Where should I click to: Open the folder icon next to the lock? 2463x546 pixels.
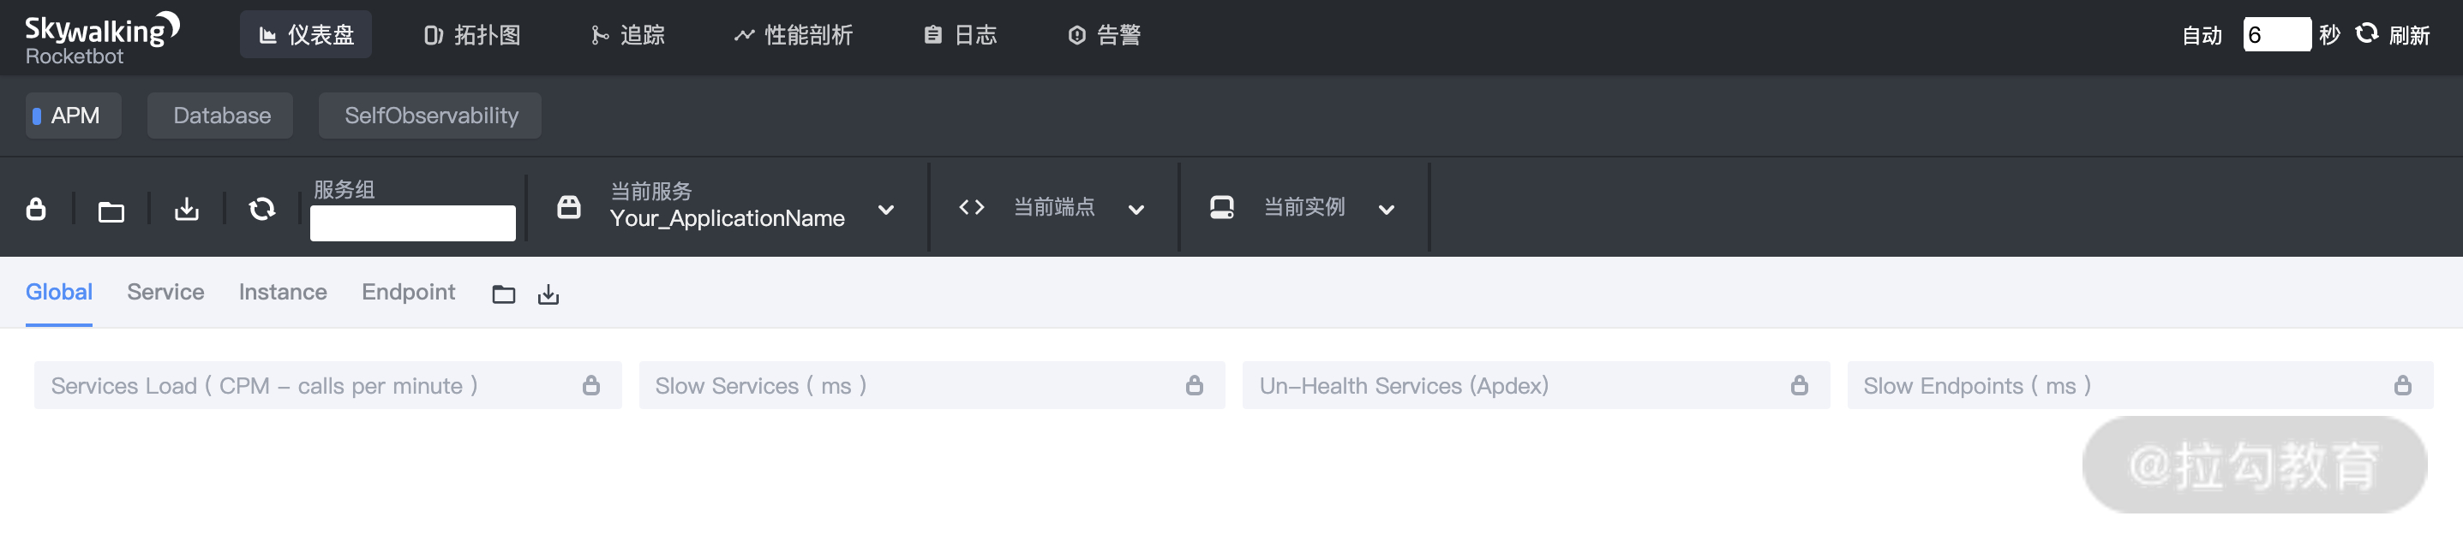point(111,208)
